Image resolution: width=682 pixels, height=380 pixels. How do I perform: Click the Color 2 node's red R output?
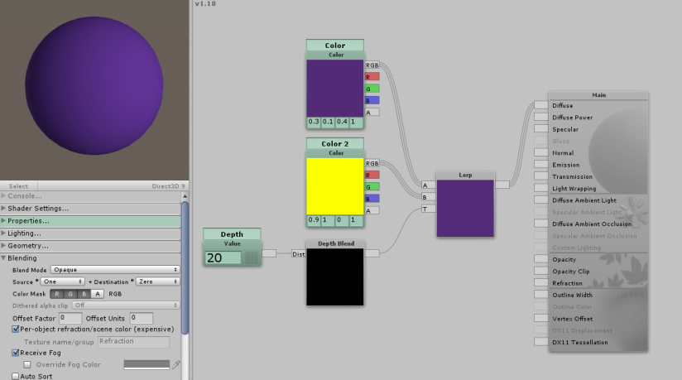coord(372,175)
